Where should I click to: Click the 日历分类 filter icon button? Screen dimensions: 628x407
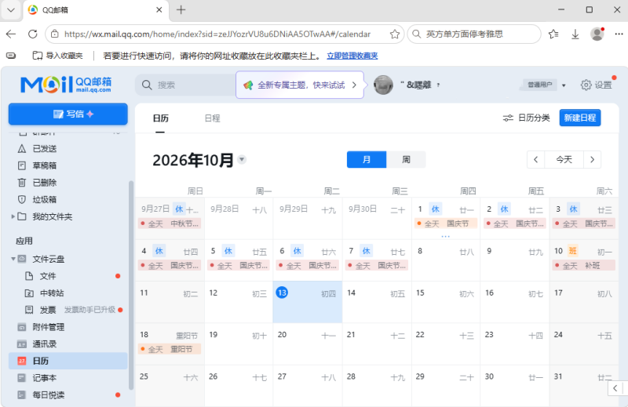point(526,118)
